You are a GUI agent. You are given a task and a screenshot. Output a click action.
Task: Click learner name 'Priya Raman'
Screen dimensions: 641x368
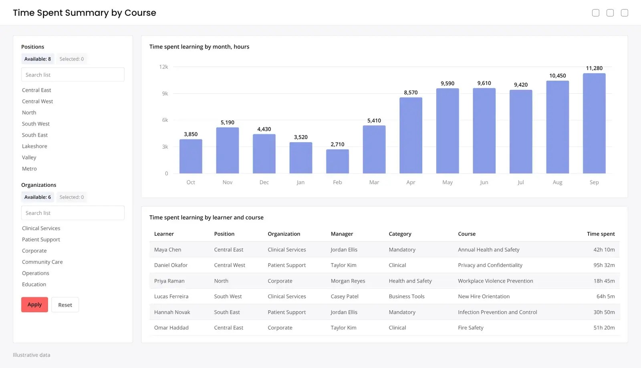tap(169, 281)
